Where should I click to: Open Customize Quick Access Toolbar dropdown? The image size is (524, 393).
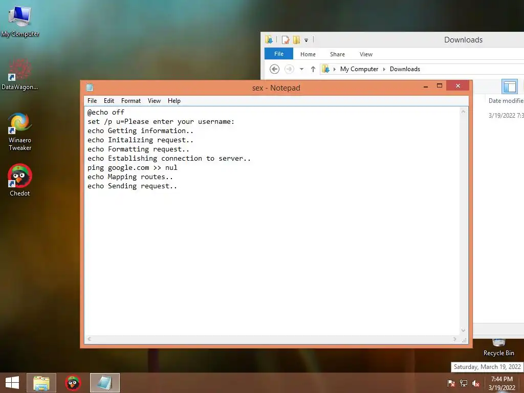pos(306,40)
